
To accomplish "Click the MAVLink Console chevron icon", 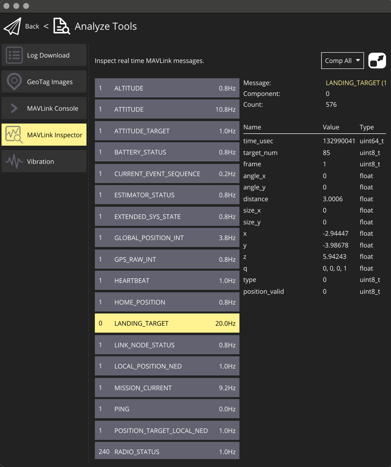I will tap(14, 108).
